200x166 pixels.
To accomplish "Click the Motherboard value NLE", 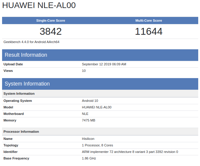I will pos(85,114).
